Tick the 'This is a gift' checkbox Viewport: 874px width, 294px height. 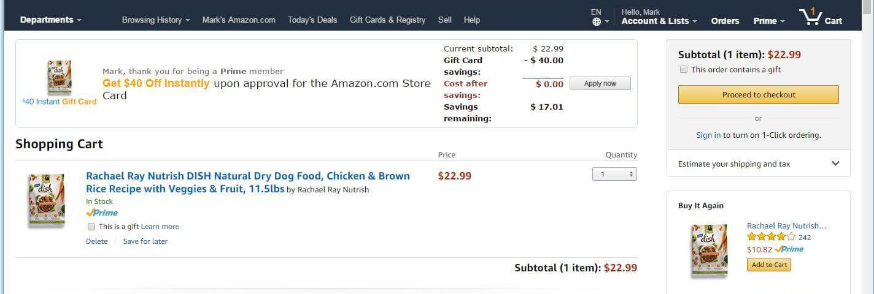91,227
